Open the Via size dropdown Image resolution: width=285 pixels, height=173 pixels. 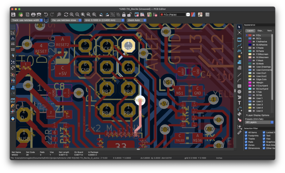[x=66, y=20]
